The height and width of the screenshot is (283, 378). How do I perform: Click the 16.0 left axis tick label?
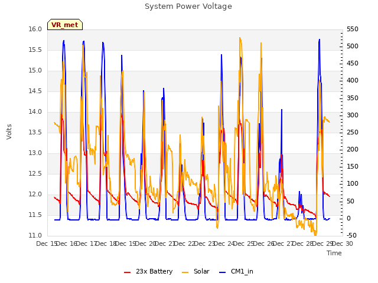[35, 29]
